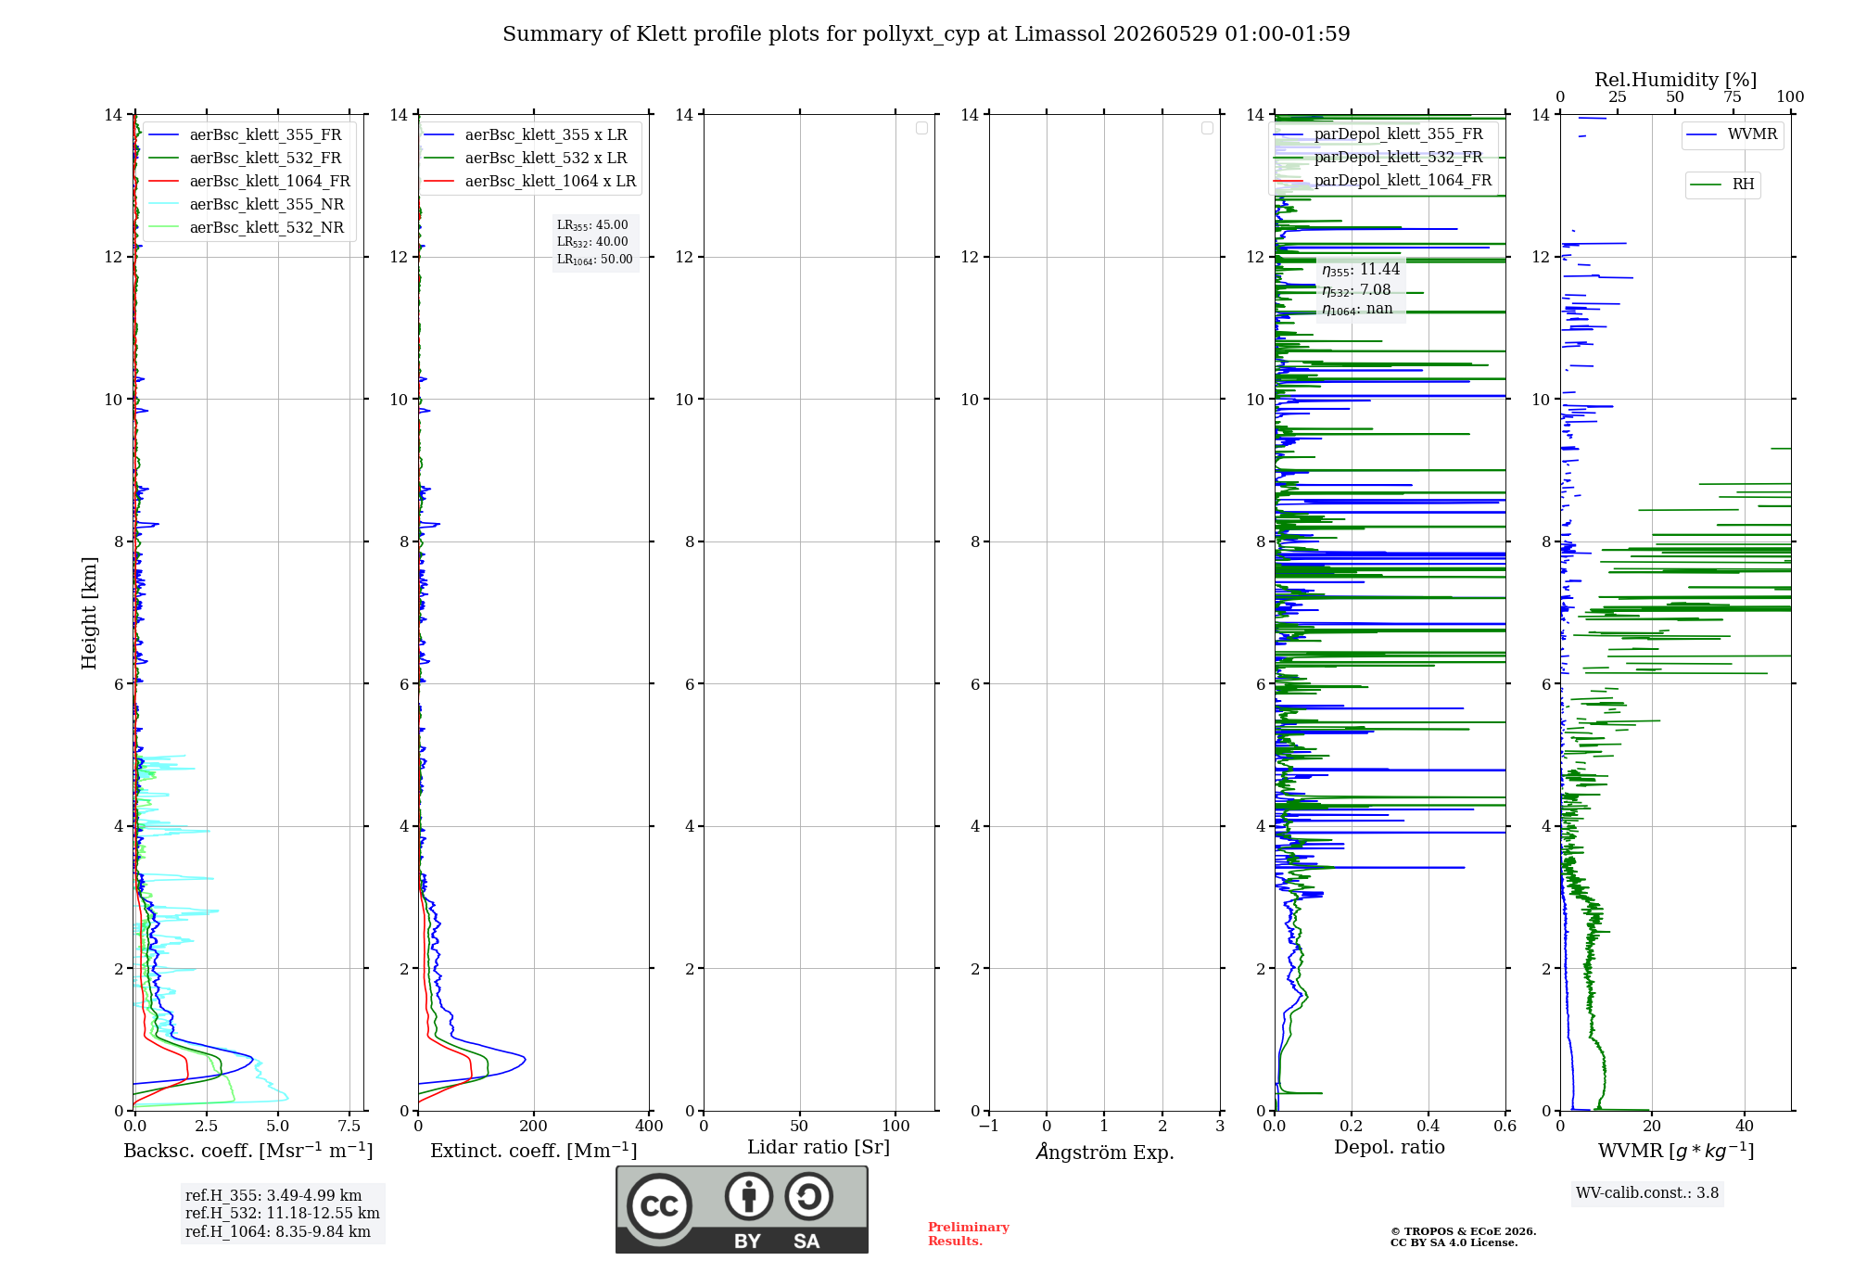1854x1261 pixels.
Task: Click the η355: 11.44 annotation
Action: pyautogui.click(x=1361, y=270)
